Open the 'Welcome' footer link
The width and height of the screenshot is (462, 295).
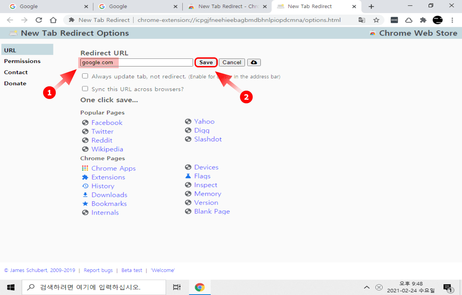point(163,270)
